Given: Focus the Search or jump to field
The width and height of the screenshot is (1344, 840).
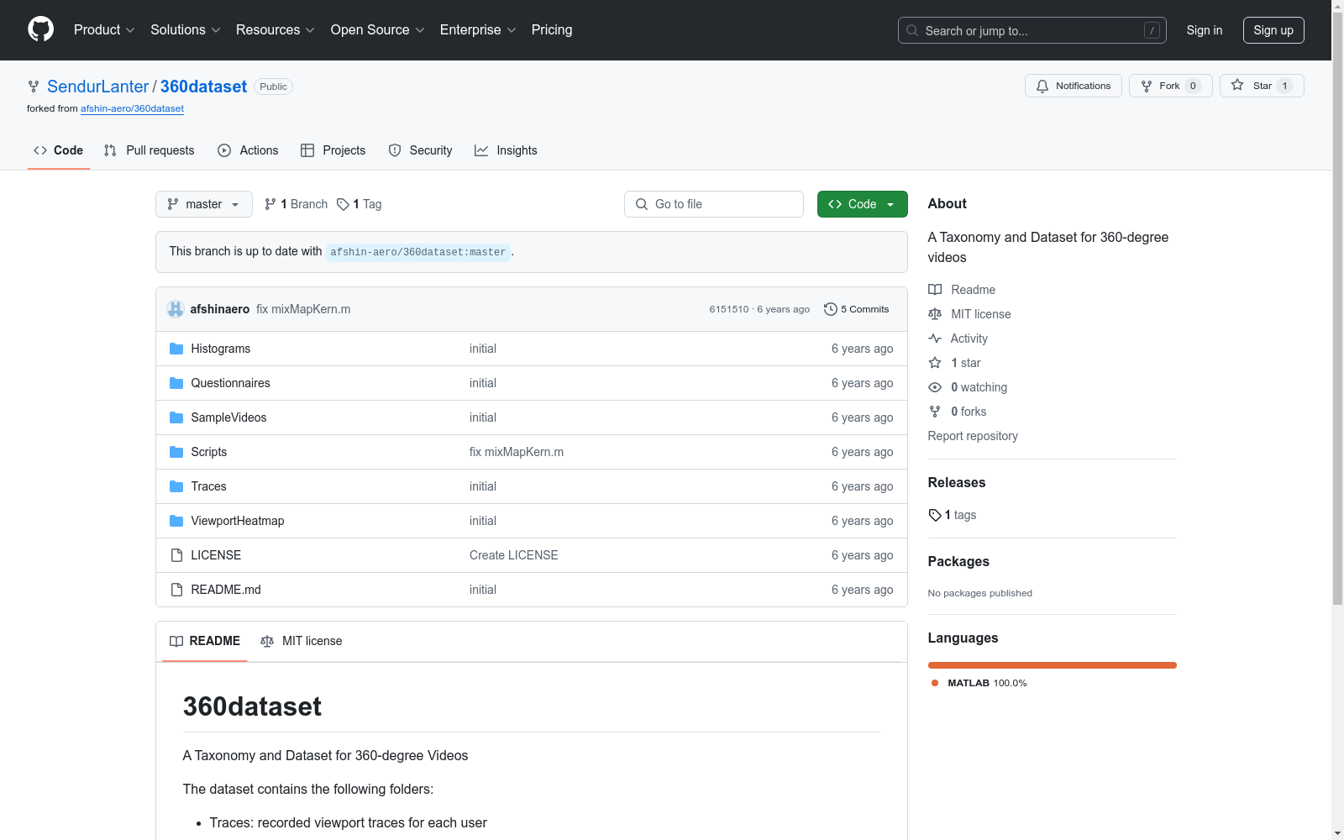Looking at the screenshot, I should click(x=1032, y=30).
